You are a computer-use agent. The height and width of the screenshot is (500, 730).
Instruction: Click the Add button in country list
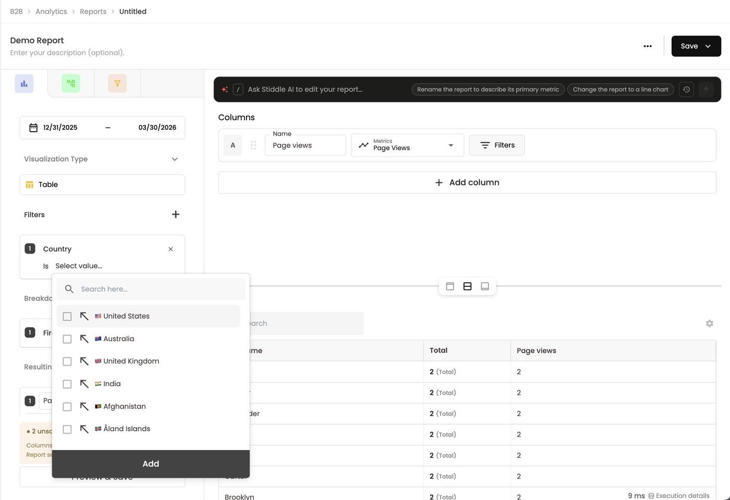click(x=151, y=464)
